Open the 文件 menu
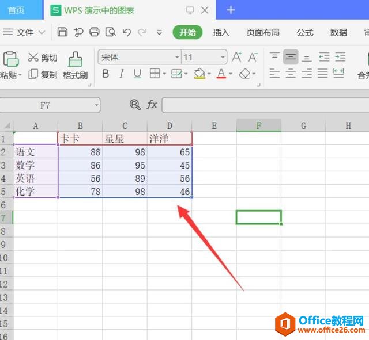 (x=25, y=32)
